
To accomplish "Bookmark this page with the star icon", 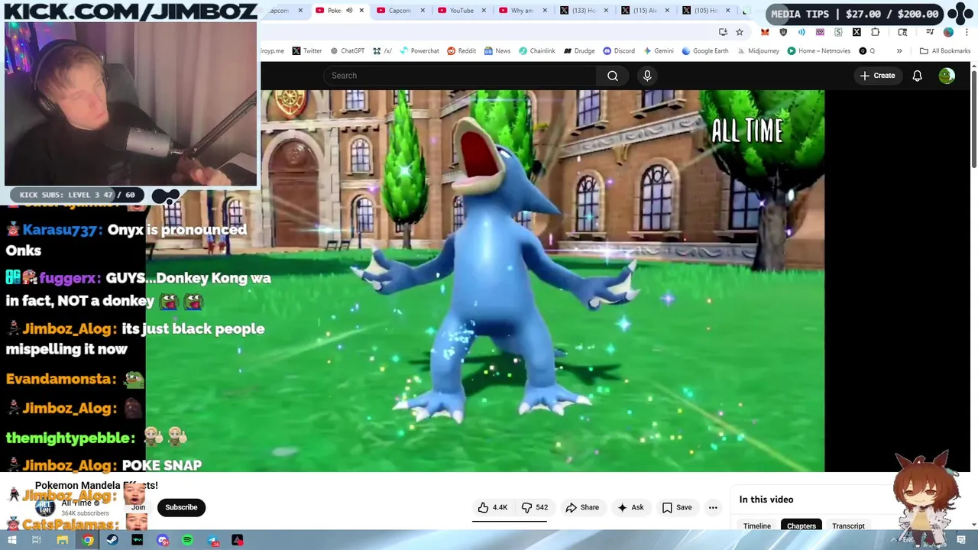I will 740,32.
